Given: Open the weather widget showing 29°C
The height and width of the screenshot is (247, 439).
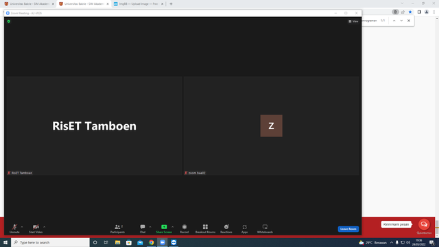Looking at the screenshot, I should click(x=372, y=242).
